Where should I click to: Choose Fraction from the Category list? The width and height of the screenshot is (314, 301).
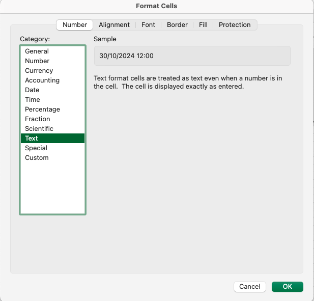38,119
